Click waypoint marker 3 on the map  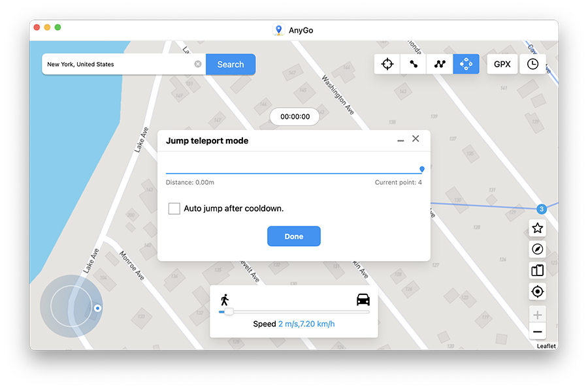coord(541,210)
